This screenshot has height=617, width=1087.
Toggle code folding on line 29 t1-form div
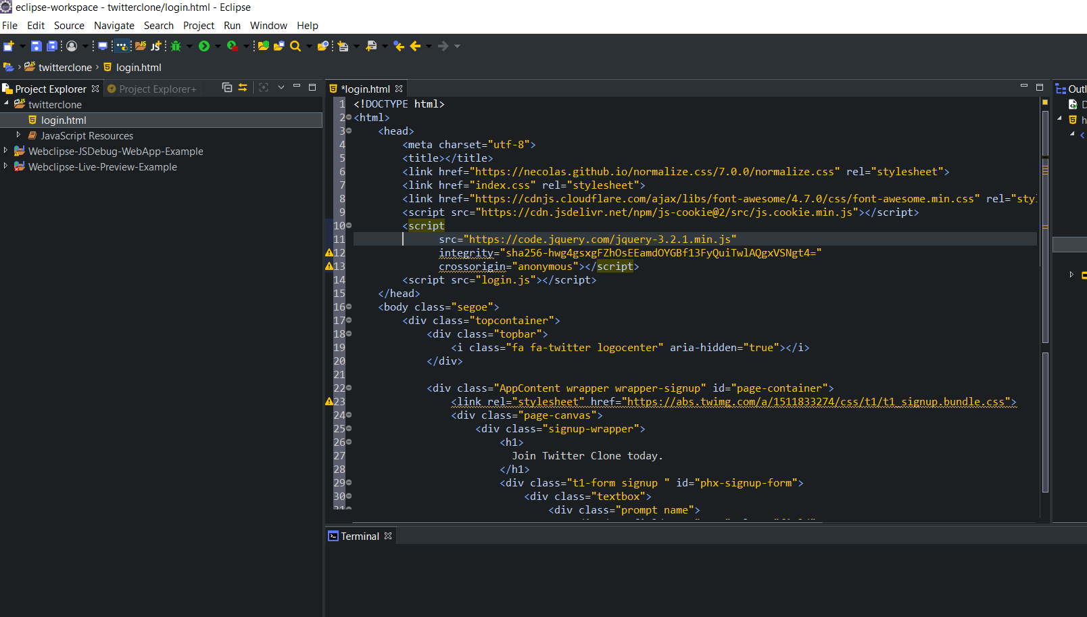(349, 483)
